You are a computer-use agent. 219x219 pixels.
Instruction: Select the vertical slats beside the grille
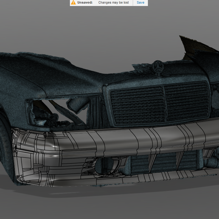tap(96, 112)
